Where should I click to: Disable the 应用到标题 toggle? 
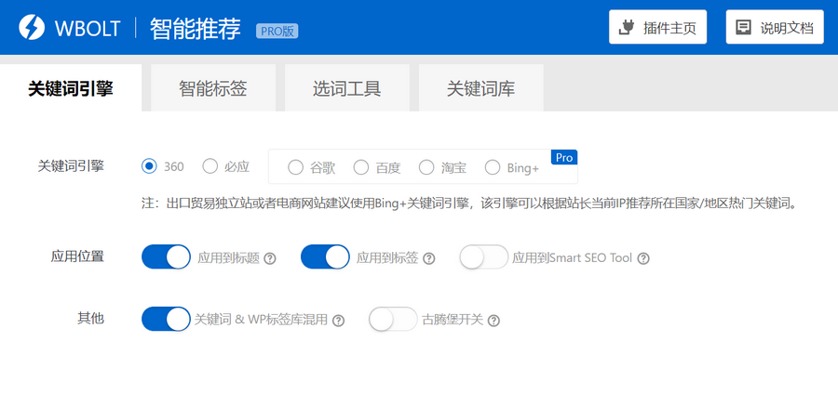click(166, 257)
